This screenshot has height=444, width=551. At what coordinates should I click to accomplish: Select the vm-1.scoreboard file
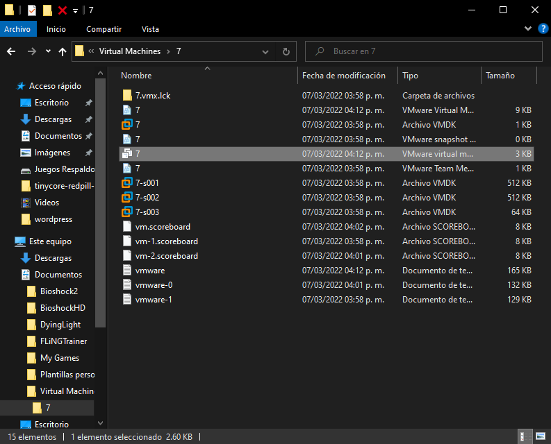point(167,241)
